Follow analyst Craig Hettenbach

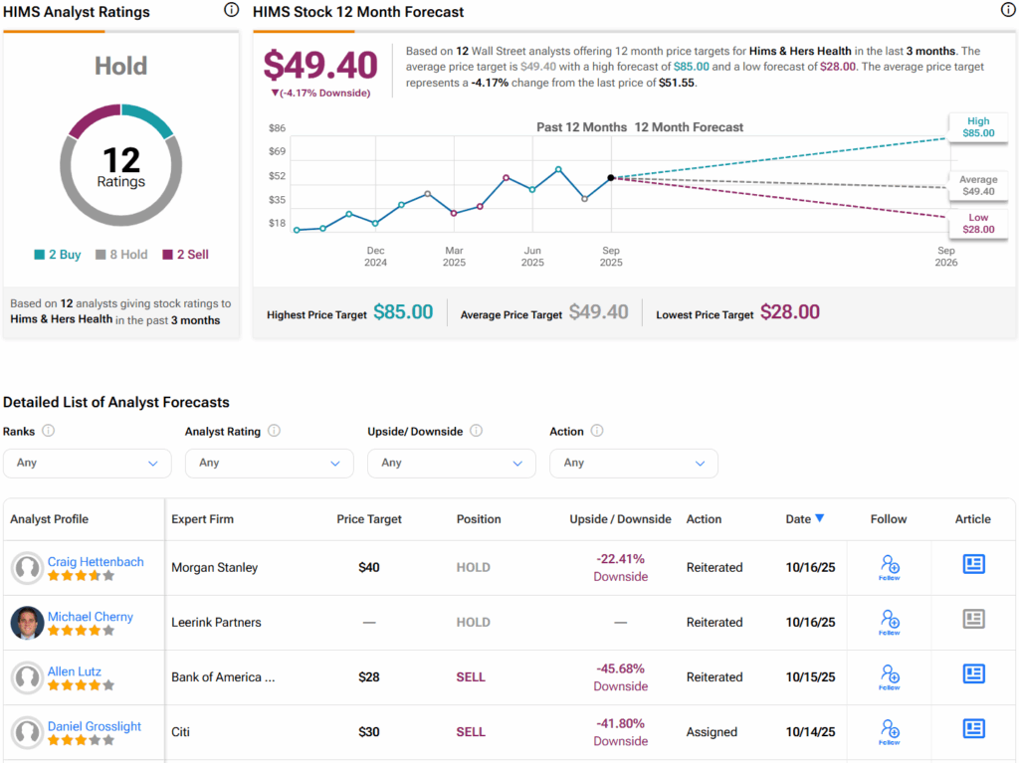point(889,567)
